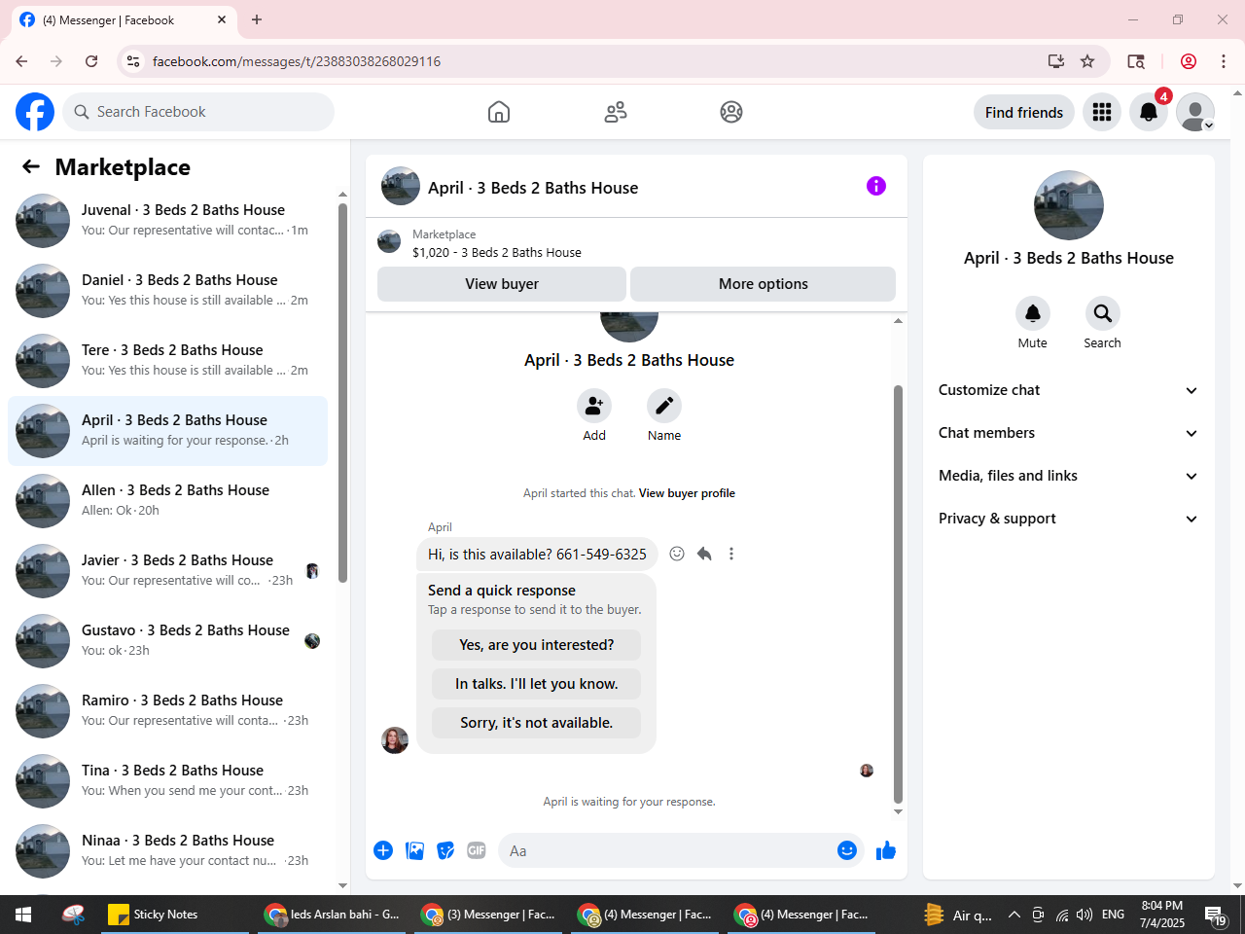This screenshot has height=934, width=1245.
Task: Choose a sticker in composer
Action: (x=445, y=850)
